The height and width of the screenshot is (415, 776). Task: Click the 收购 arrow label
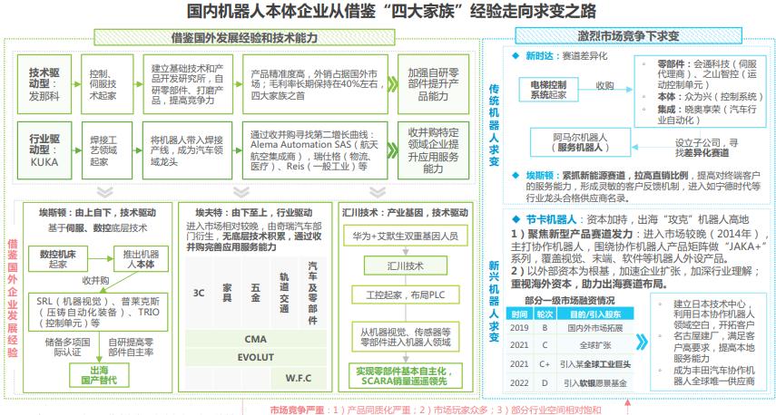click(604, 85)
